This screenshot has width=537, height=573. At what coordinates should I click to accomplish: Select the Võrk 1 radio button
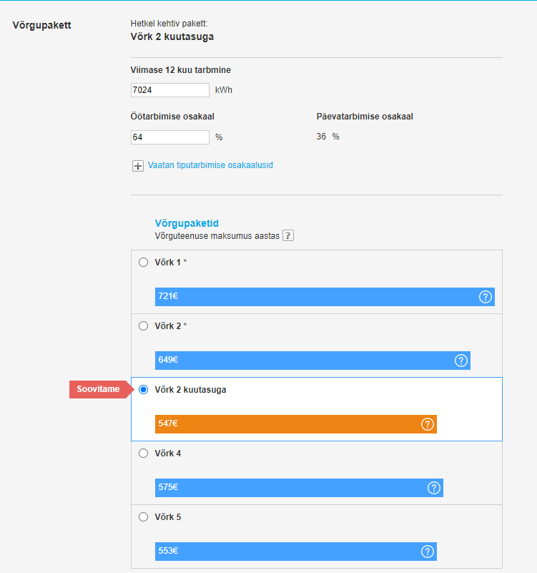tap(143, 262)
